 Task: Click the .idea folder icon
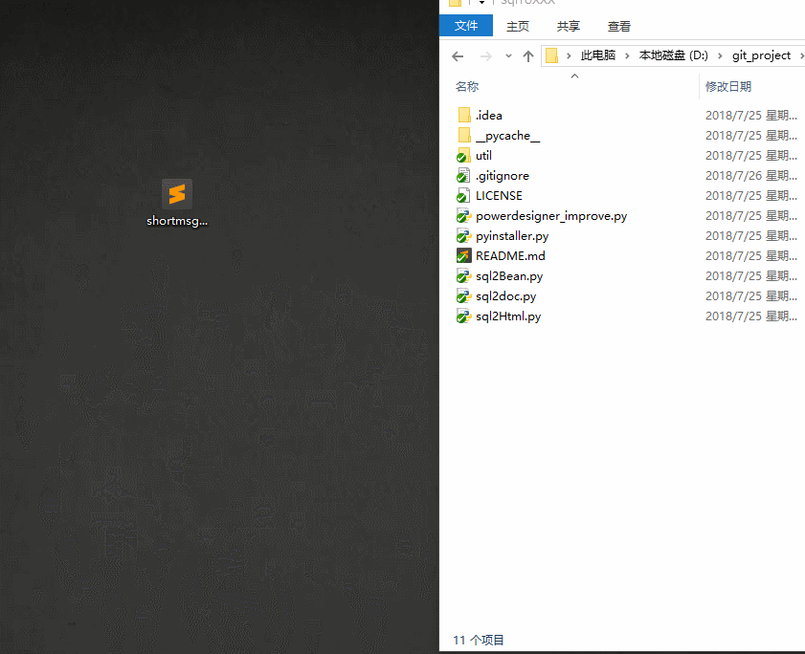pos(464,115)
